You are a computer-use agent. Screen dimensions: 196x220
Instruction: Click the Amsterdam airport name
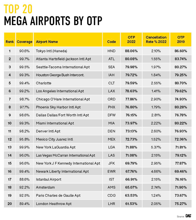click(x=45, y=187)
